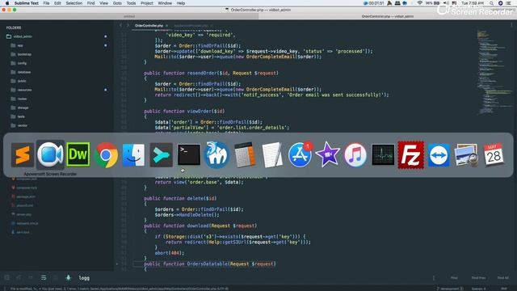Switch to the untitled window tab
The width and height of the screenshot is (517, 291).
pos(129,16)
